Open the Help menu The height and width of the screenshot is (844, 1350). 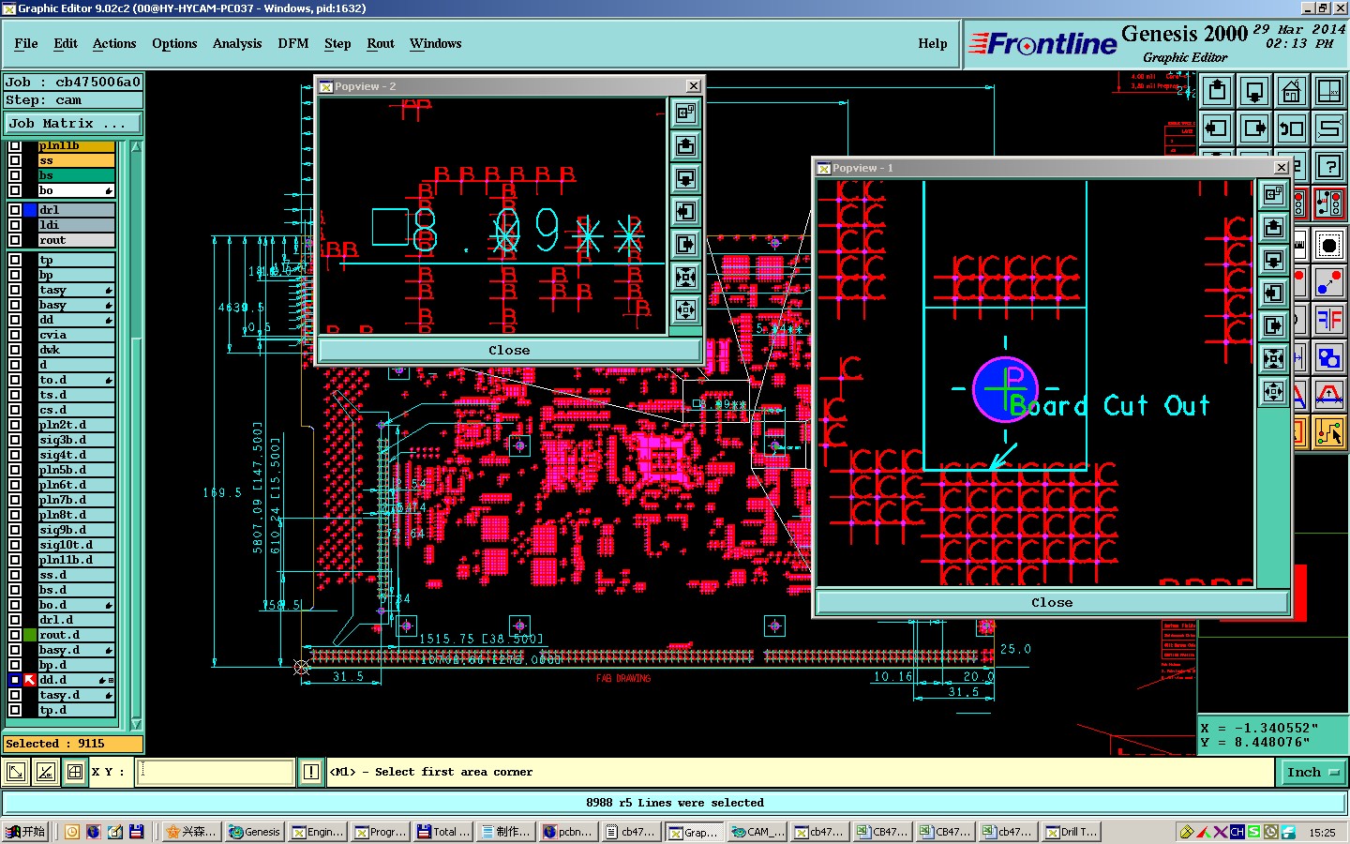click(x=933, y=44)
